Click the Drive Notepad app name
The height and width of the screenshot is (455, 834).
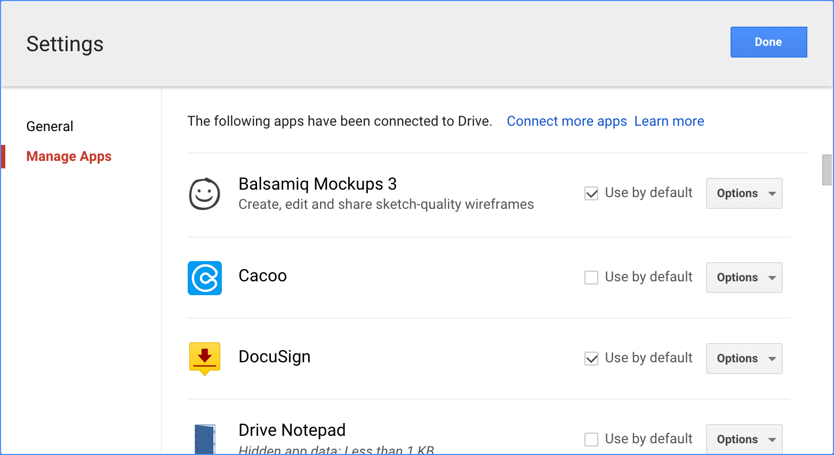[x=292, y=430]
